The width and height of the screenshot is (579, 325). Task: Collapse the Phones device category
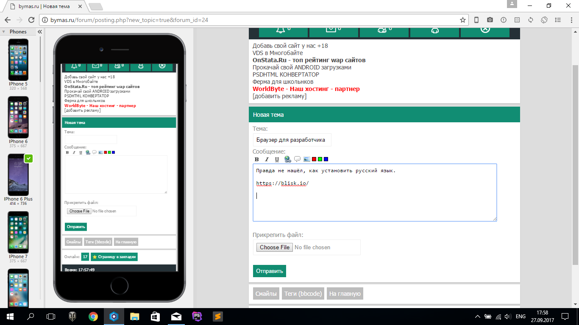pos(4,32)
